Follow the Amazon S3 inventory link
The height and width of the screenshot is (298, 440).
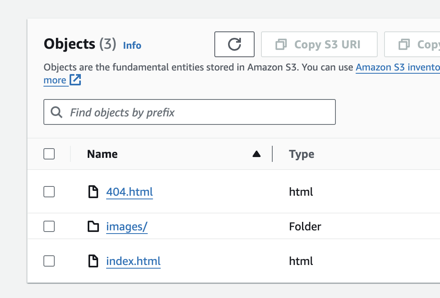tap(397, 67)
